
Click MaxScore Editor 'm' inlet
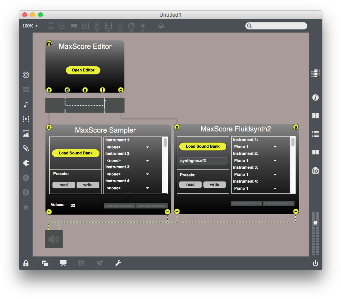49,43
